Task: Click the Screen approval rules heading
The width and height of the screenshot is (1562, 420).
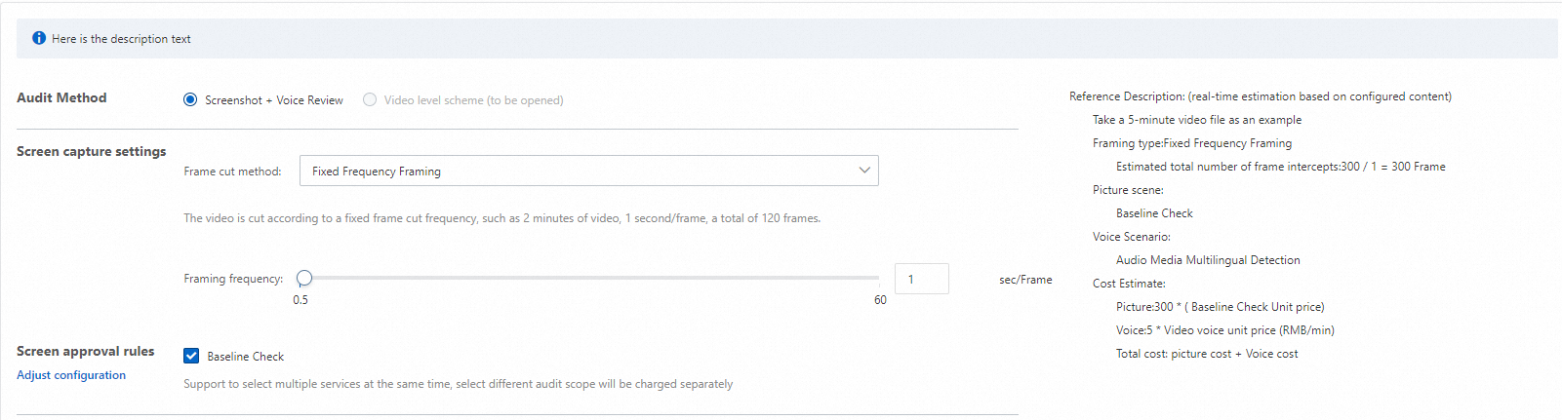Action: pos(86,351)
